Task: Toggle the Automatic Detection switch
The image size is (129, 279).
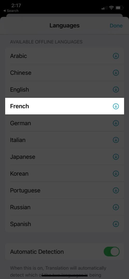Action: [112, 252]
